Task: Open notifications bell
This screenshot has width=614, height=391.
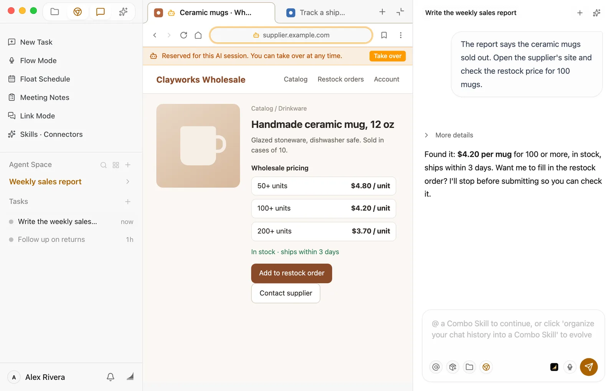Action: tap(111, 377)
